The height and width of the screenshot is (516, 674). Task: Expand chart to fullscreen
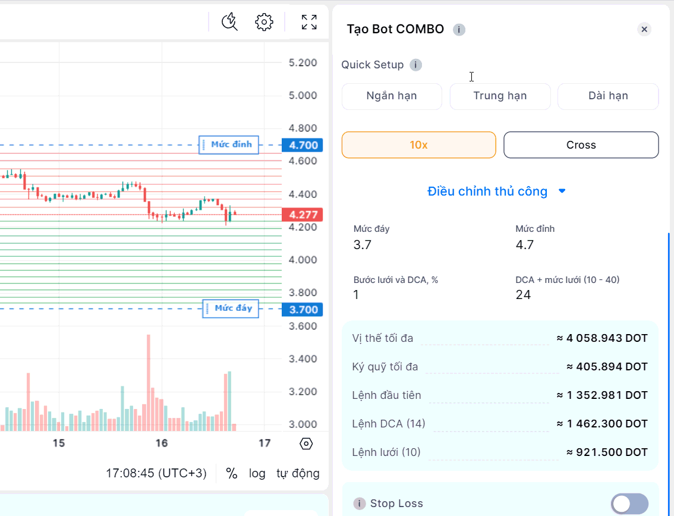point(309,22)
